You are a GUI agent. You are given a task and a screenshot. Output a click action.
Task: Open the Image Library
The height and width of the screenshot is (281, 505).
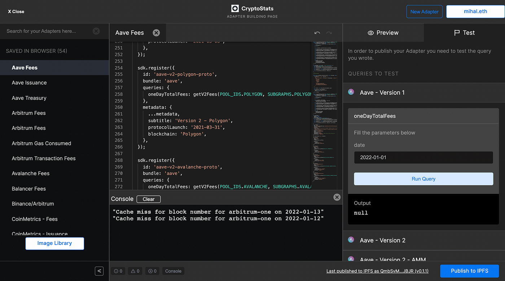tap(54, 244)
